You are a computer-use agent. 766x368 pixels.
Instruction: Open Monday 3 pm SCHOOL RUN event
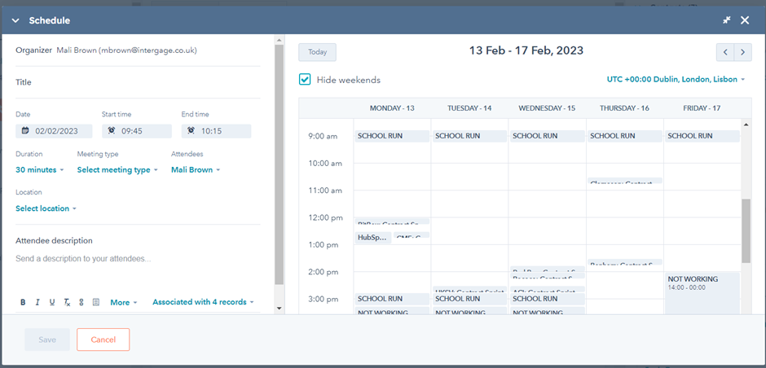tap(392, 299)
